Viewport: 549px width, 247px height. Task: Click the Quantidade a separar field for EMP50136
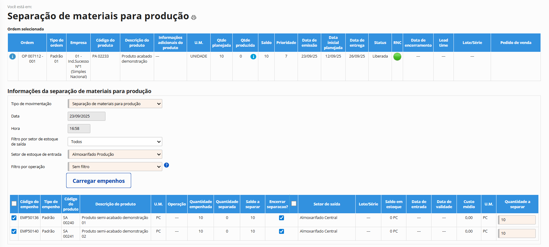click(517, 220)
